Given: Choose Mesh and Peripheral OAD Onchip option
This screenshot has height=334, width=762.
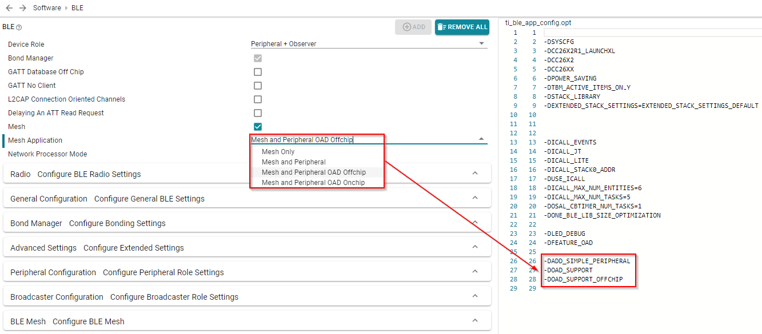Looking at the screenshot, I should [x=313, y=183].
